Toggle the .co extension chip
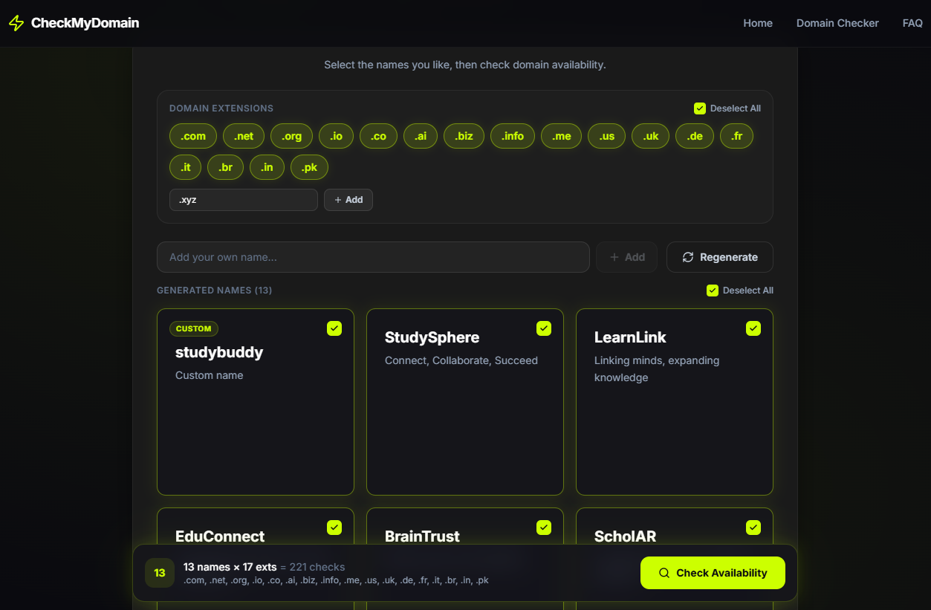The height and width of the screenshot is (610, 931). click(x=379, y=136)
